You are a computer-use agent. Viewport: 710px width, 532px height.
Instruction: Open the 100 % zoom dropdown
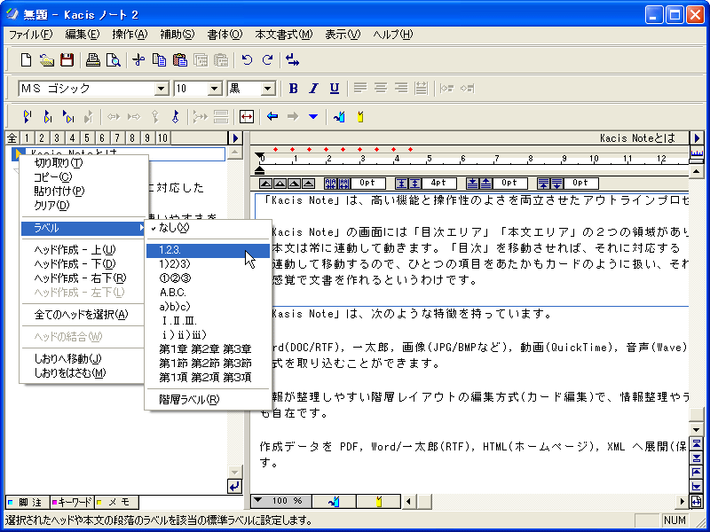pyautogui.click(x=257, y=500)
